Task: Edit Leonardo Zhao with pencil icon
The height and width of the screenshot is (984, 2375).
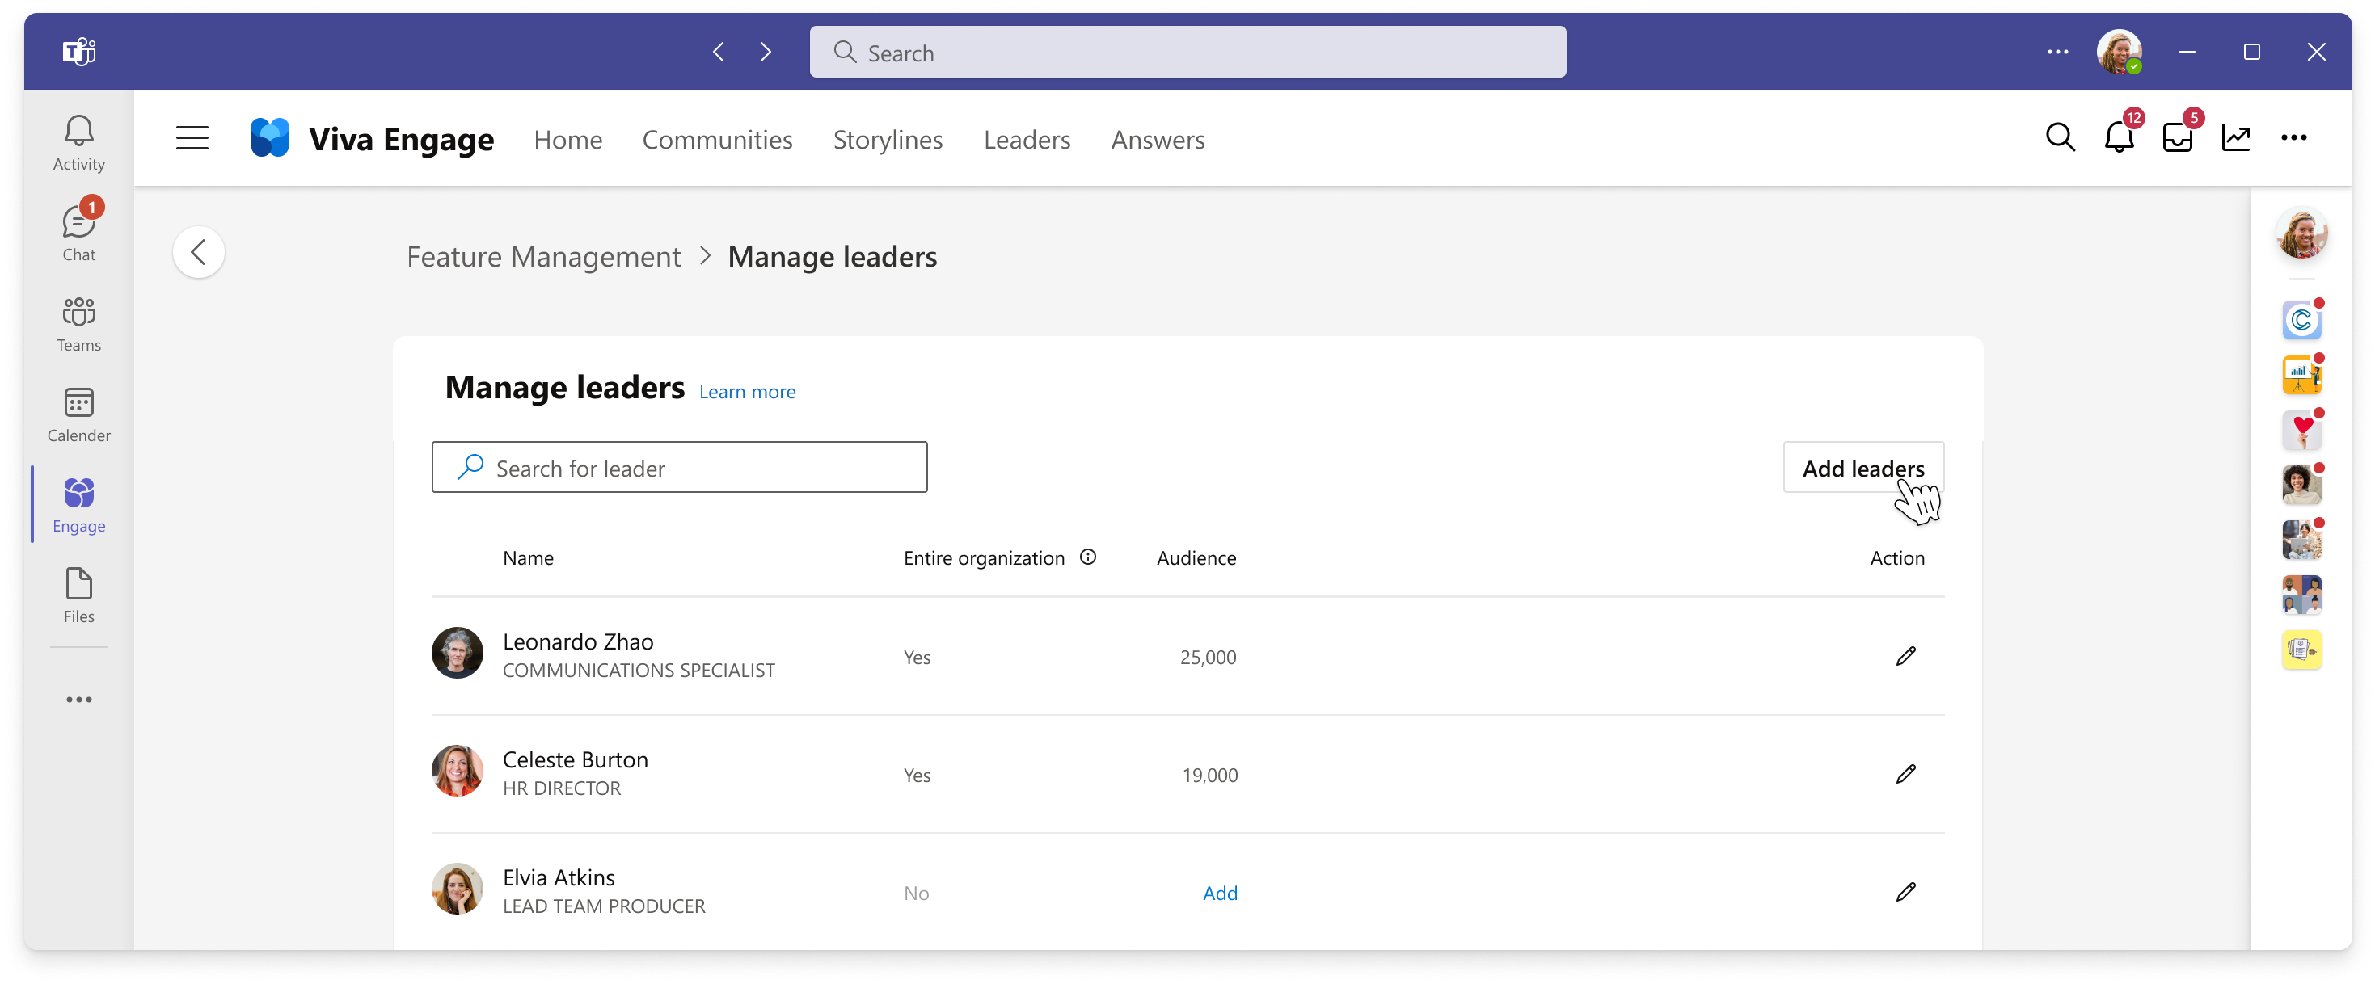Action: click(1905, 656)
